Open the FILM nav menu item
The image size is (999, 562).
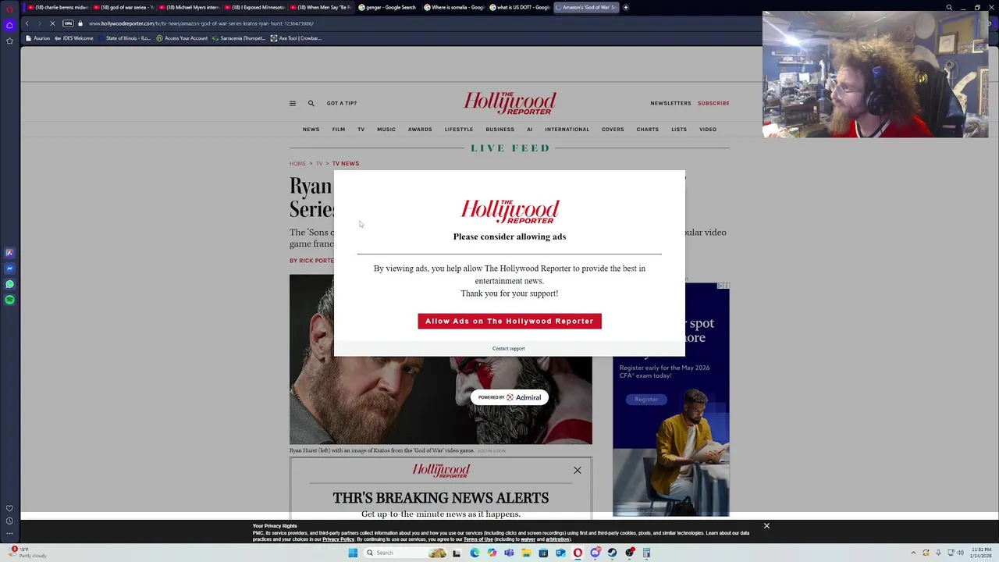[339, 130]
